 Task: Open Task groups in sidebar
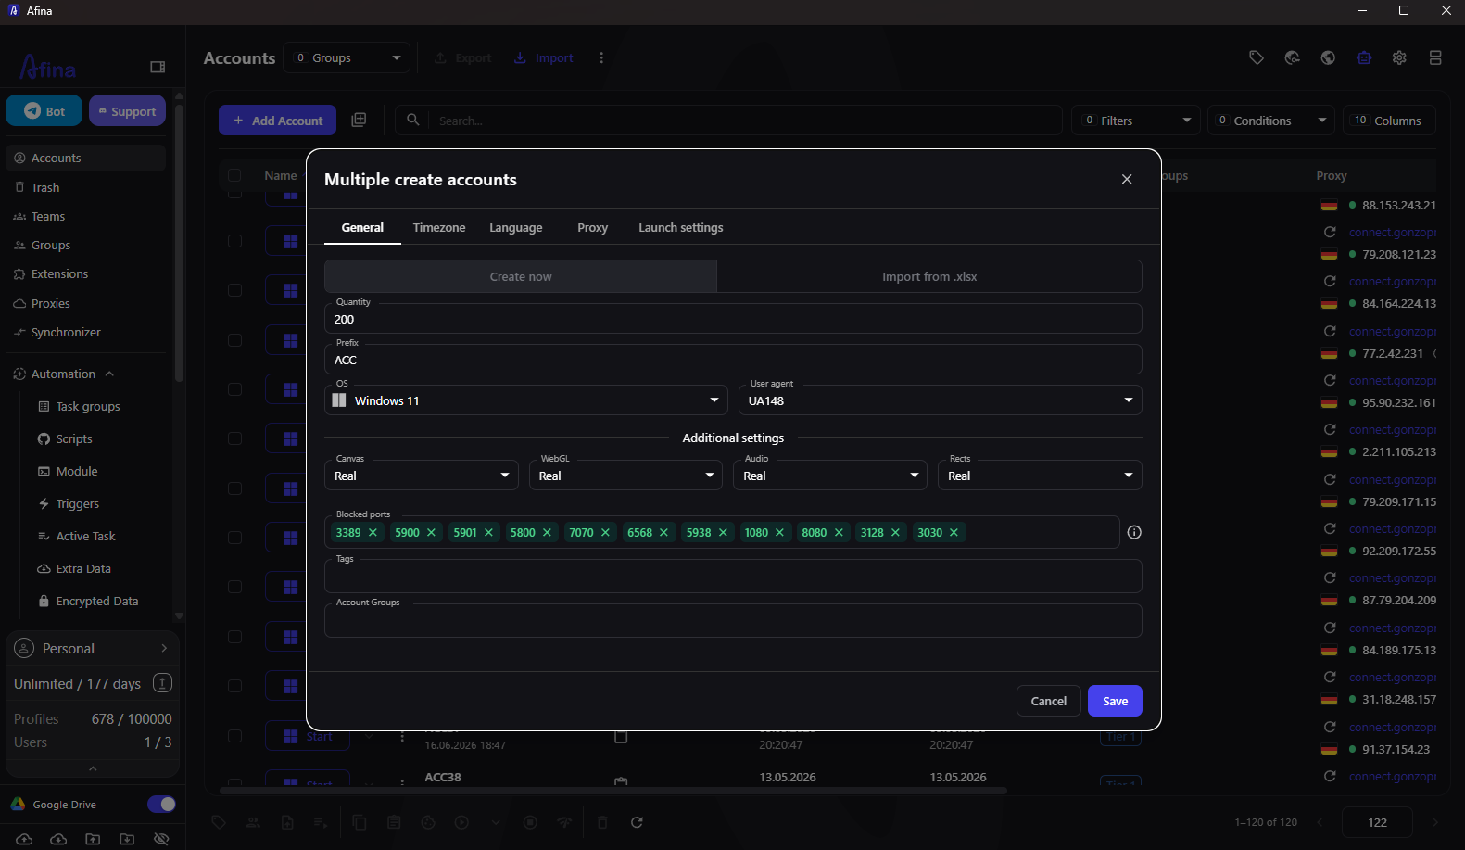tap(88, 406)
